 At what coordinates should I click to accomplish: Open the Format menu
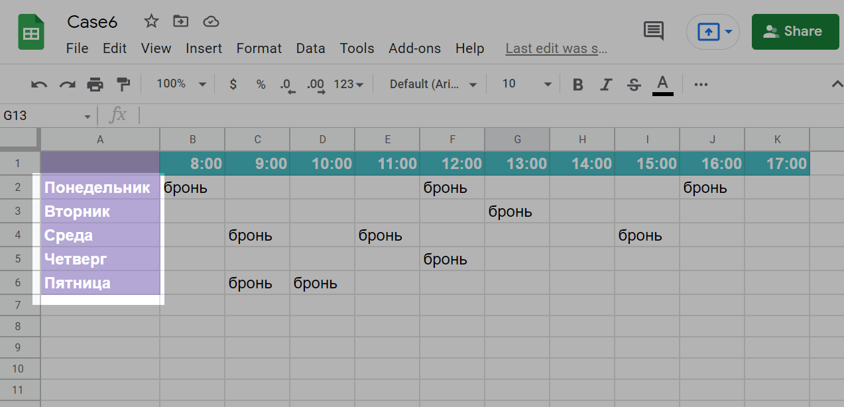pyautogui.click(x=259, y=48)
